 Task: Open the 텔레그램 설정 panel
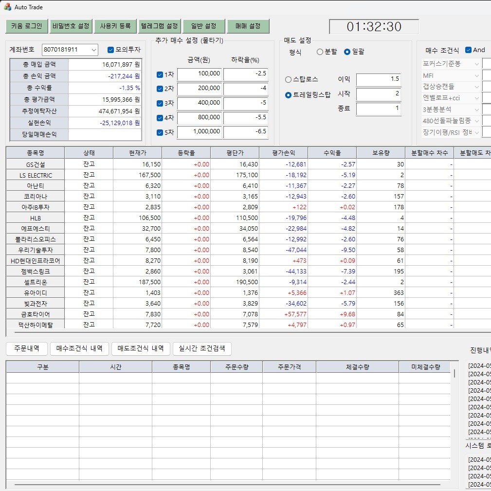159,26
